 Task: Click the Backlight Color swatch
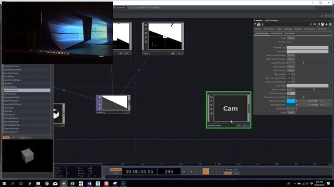point(291,105)
